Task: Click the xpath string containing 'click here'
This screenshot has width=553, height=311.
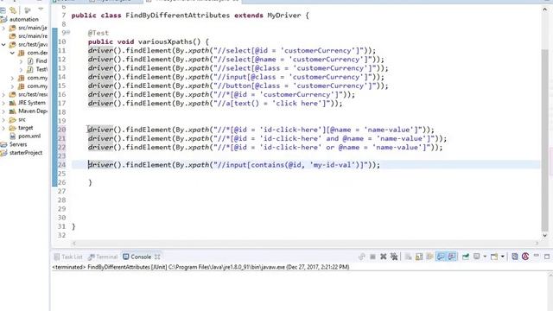Action: pyautogui.click(x=272, y=104)
